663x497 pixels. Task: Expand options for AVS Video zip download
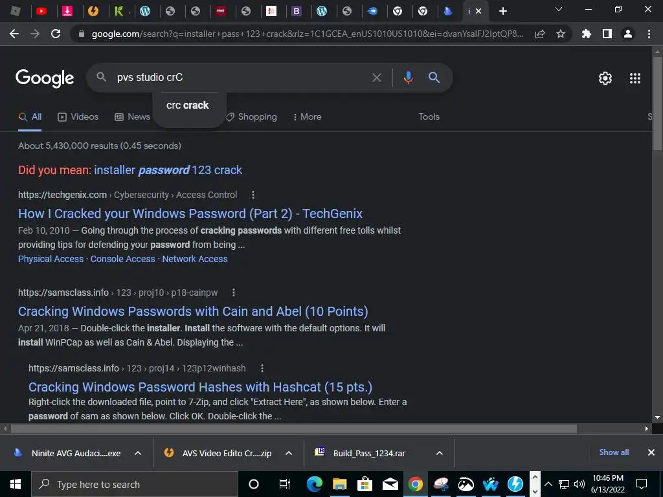289,453
